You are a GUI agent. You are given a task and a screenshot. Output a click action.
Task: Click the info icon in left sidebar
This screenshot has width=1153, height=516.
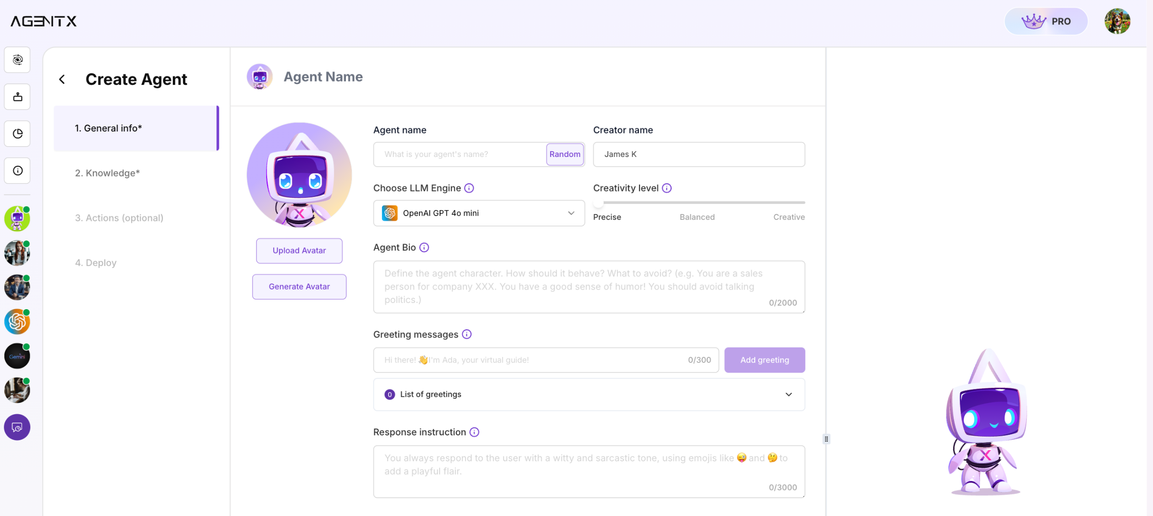(x=17, y=170)
